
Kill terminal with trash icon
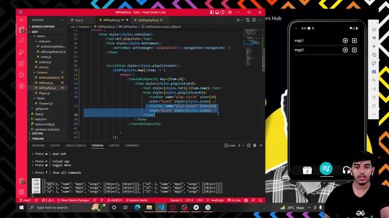tap(255, 145)
